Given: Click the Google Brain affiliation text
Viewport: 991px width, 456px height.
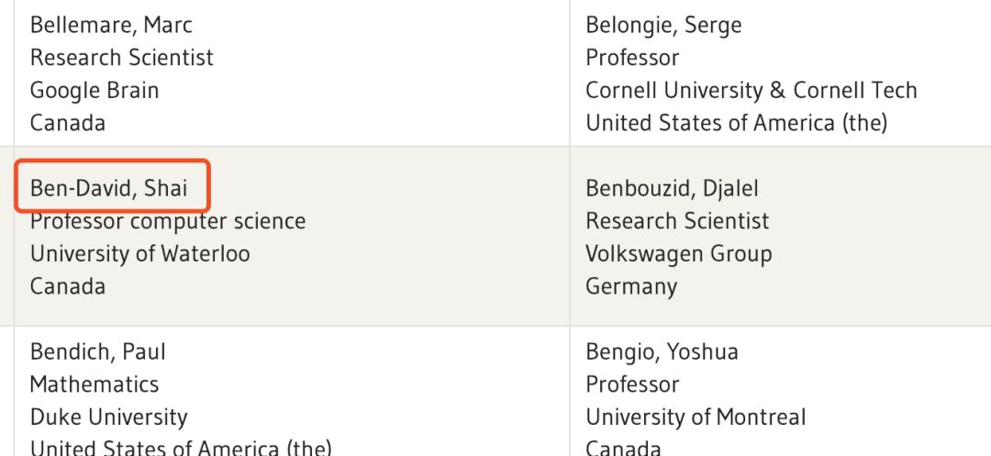Looking at the screenshot, I should (x=95, y=90).
